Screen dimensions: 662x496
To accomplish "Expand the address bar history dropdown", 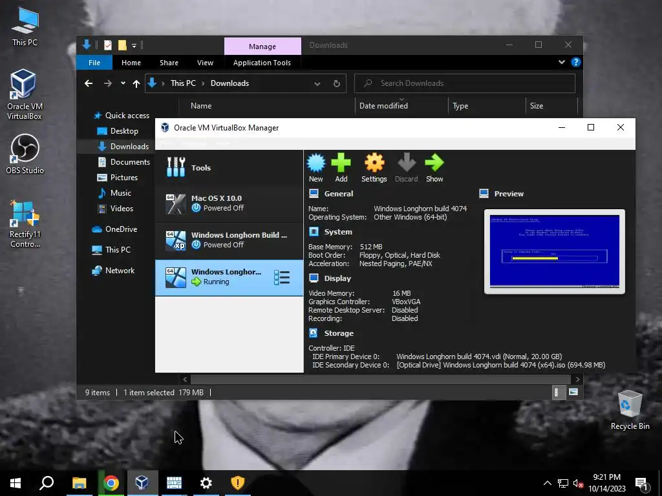I will [x=317, y=83].
